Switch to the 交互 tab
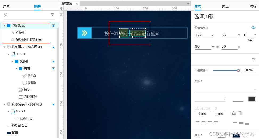 tap(225, 6)
